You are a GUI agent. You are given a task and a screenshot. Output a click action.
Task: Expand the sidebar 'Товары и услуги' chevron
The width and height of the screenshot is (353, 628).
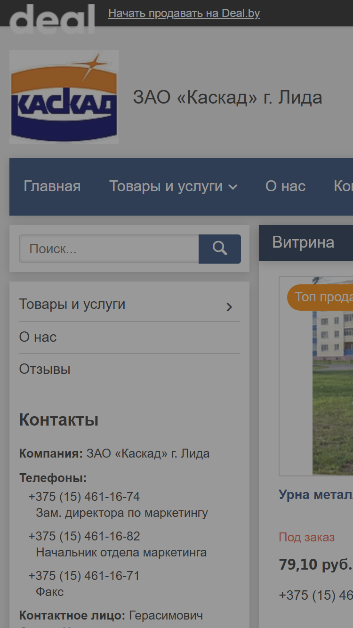click(229, 307)
